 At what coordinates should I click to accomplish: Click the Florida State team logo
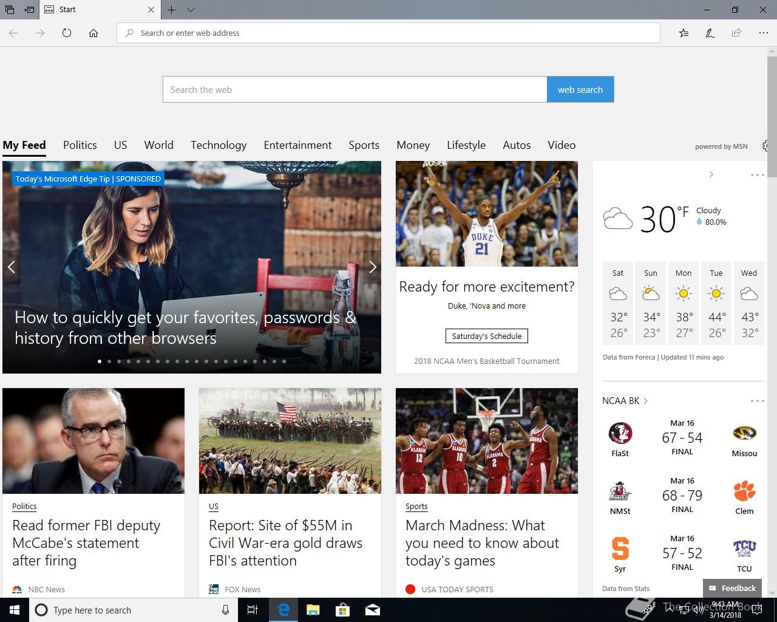point(620,433)
